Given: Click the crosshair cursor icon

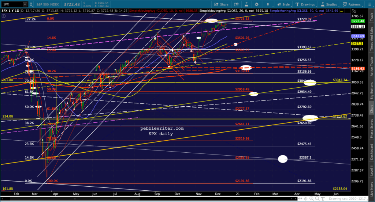Looking at the screenshot, I should (306, 198).
